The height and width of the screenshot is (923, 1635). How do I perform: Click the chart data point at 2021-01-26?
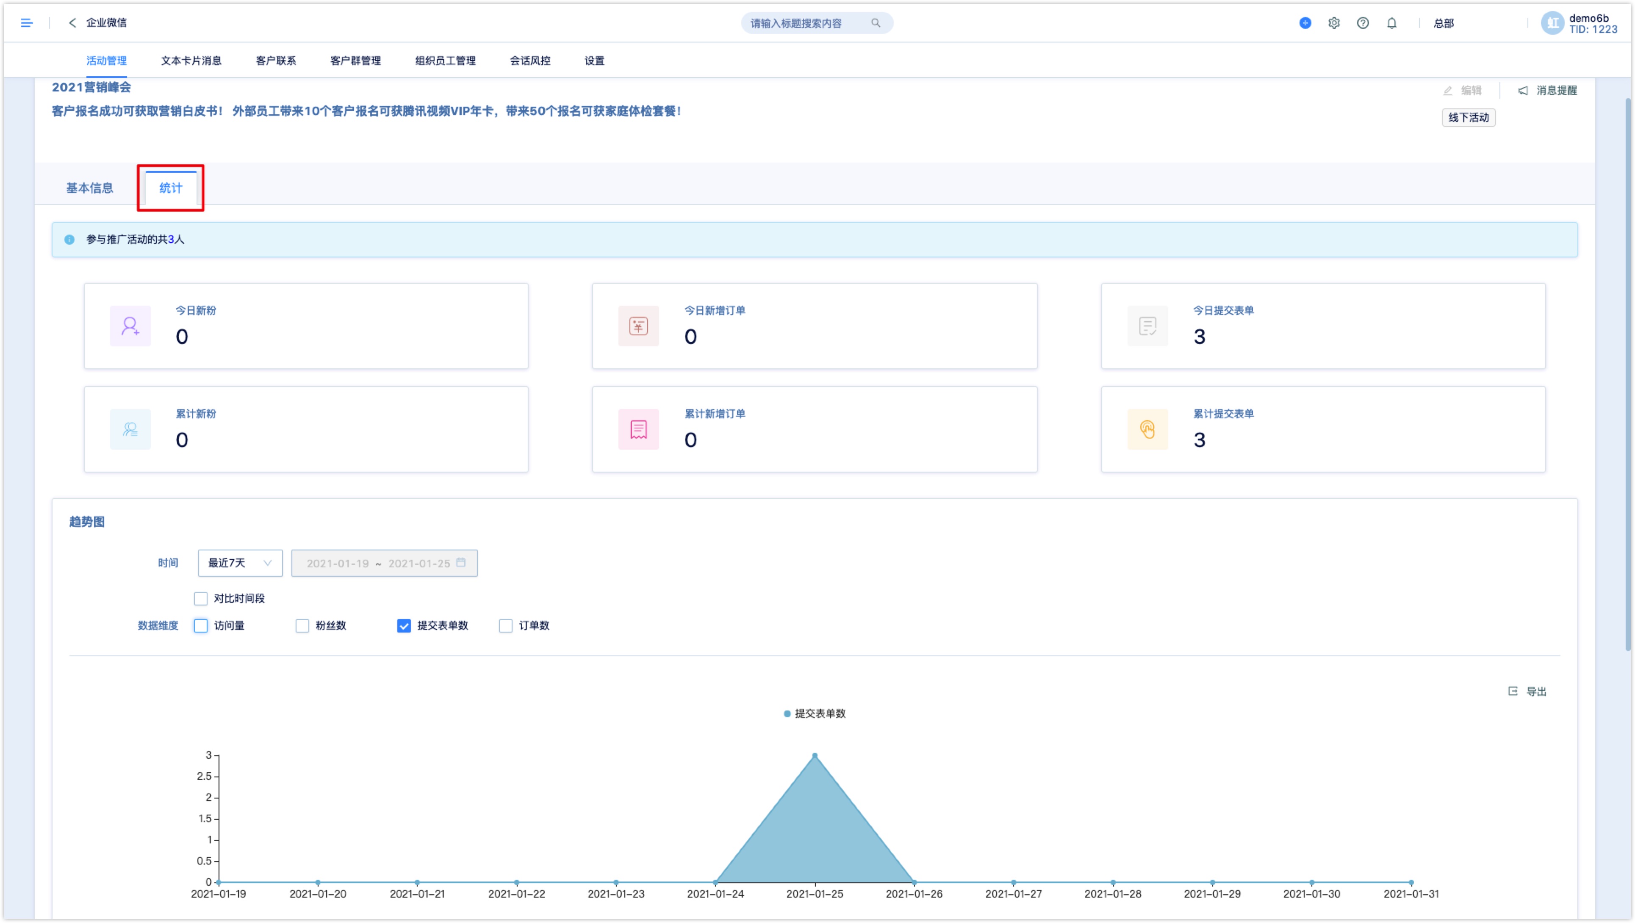(x=914, y=882)
